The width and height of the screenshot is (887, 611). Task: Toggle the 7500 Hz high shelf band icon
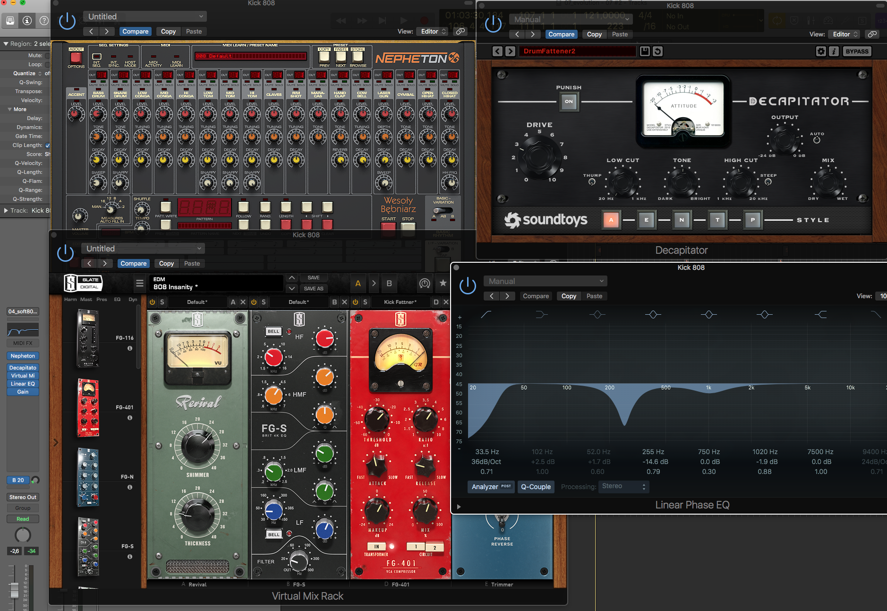(x=821, y=314)
